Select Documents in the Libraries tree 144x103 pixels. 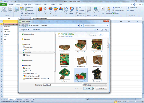pos(29,47)
